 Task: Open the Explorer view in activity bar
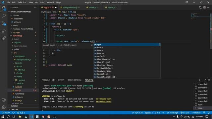[x=4, y=9]
